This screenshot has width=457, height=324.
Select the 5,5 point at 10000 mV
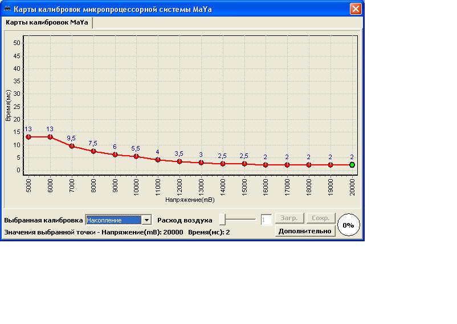click(x=136, y=156)
